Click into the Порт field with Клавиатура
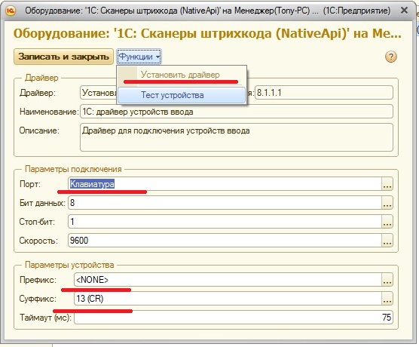The image size is (419, 347). 225,184
